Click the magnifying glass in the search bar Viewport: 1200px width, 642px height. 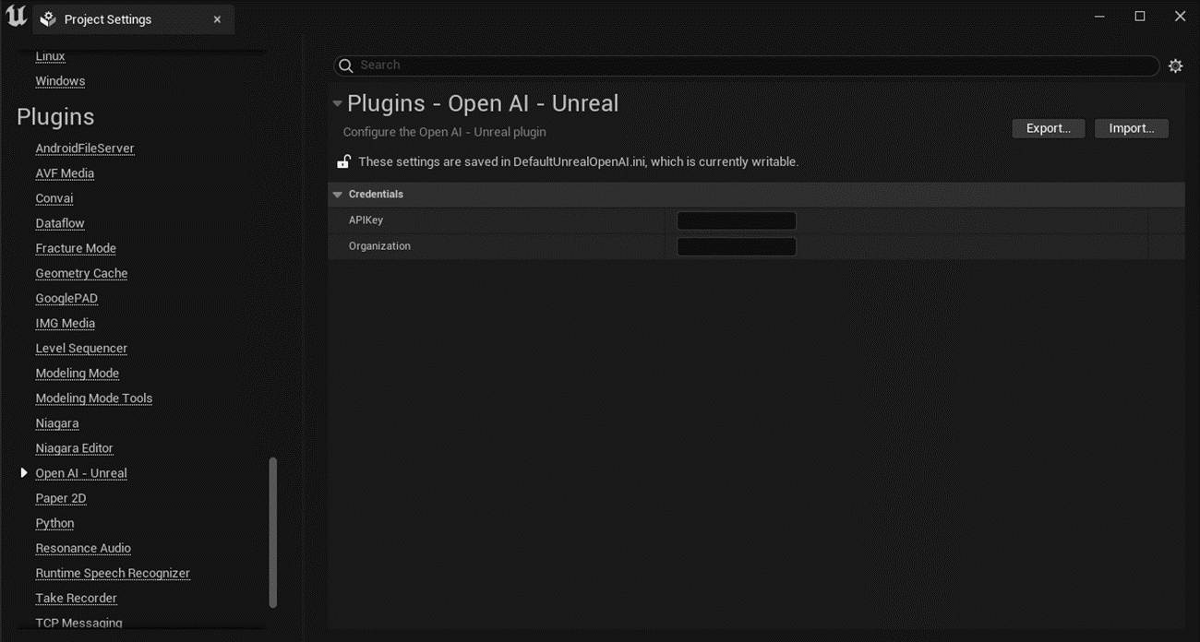345,65
